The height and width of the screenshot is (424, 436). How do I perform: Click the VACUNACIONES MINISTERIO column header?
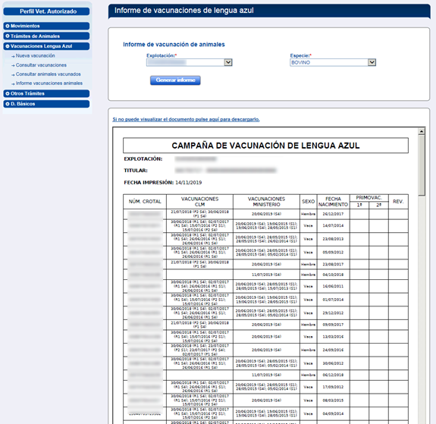266,202
